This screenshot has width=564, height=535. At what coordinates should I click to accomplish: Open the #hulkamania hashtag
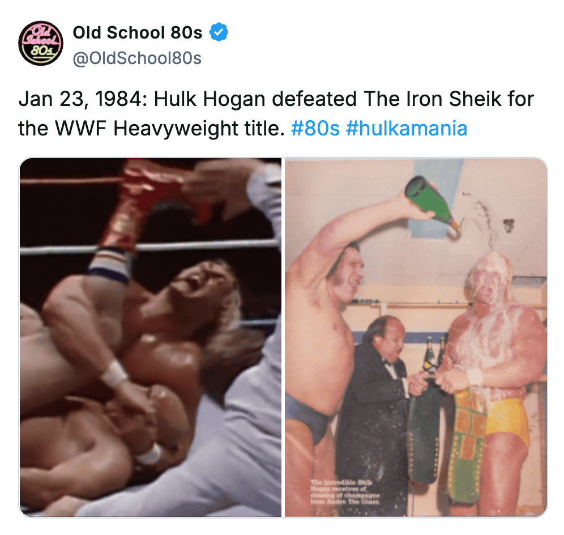click(407, 128)
